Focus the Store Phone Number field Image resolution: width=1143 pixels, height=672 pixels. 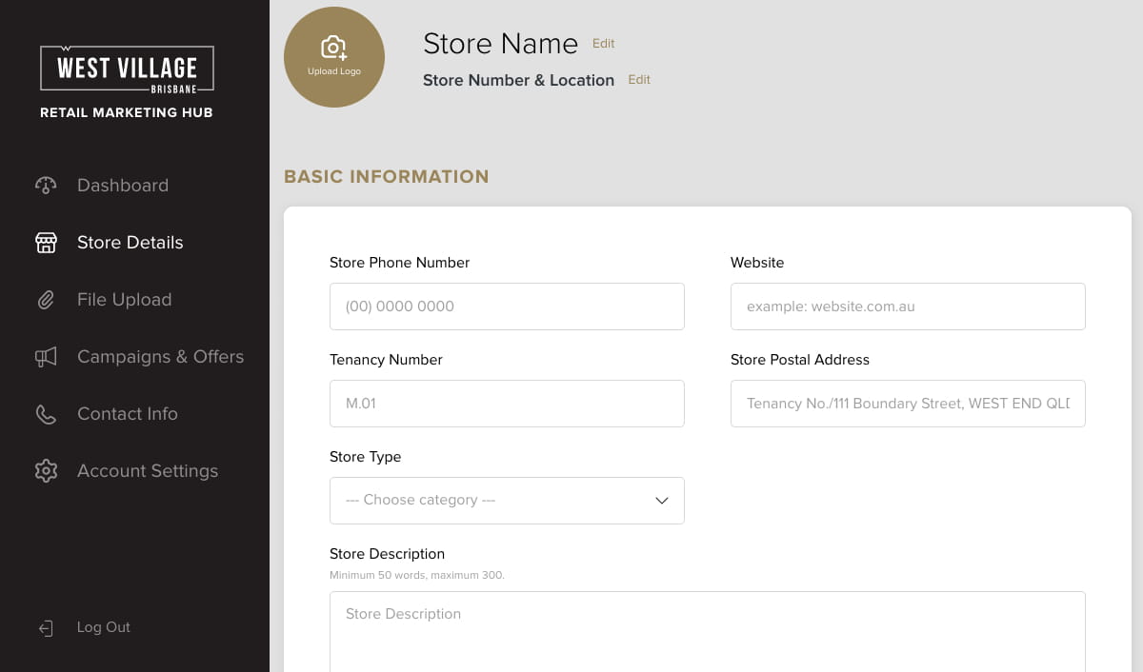point(507,306)
